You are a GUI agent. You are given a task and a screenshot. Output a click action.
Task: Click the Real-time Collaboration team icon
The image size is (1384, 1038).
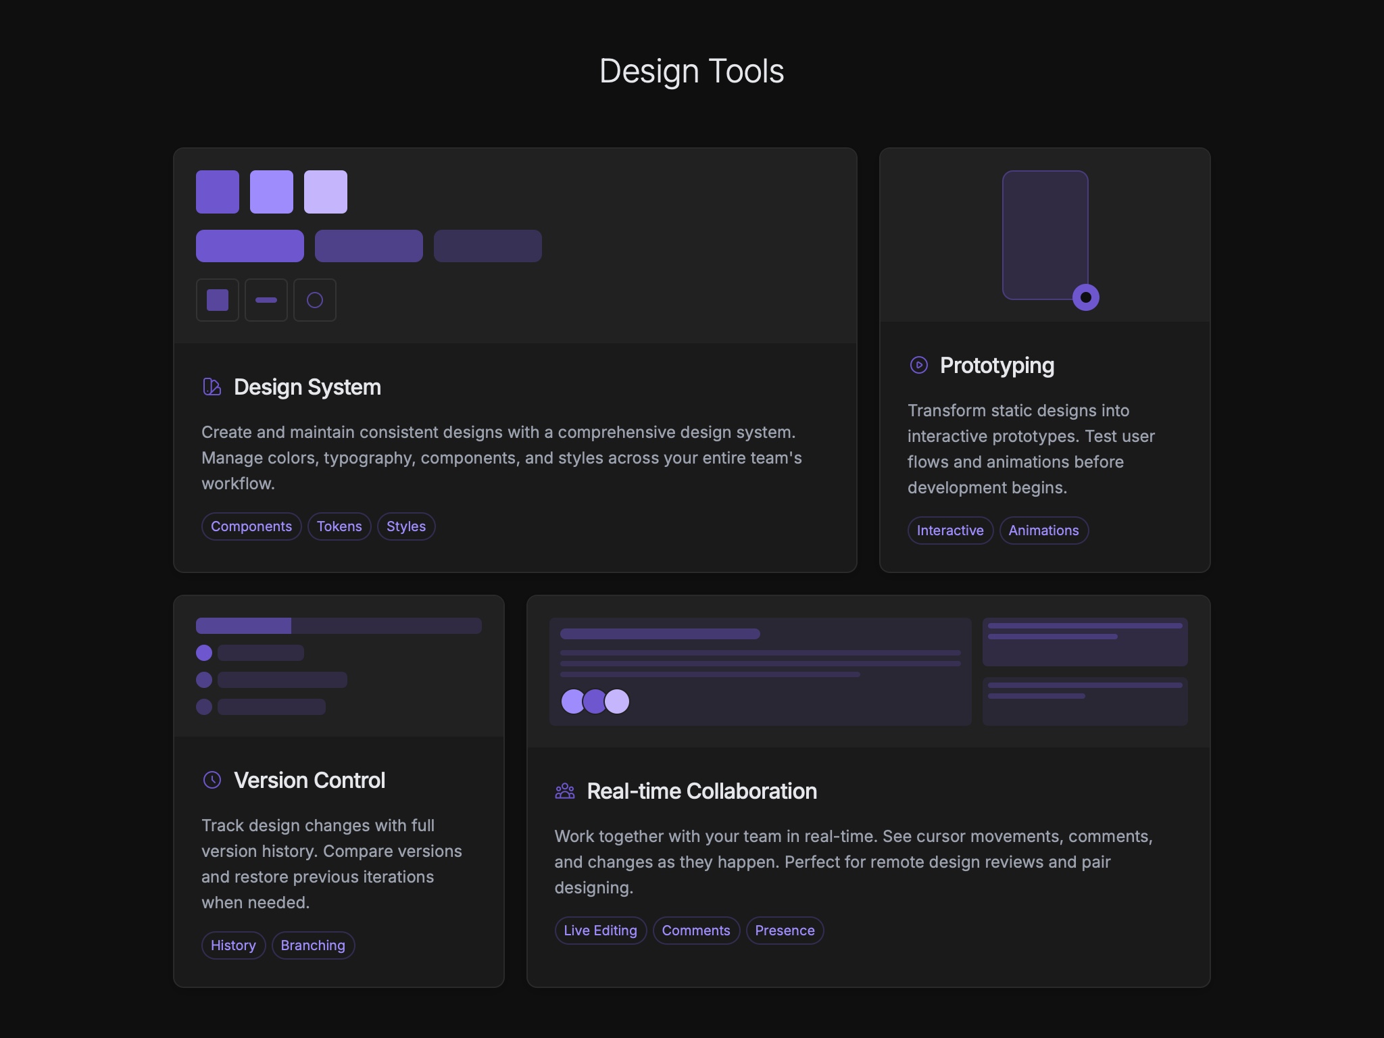[x=564, y=791]
